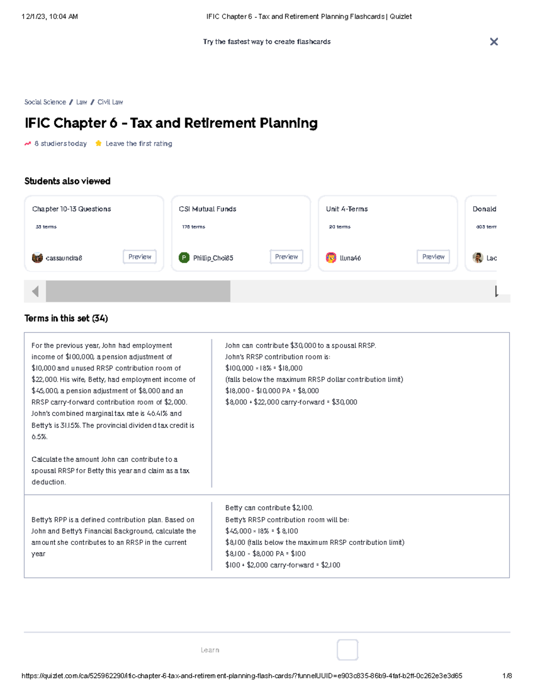Viewport: 535px width, 692px height.
Task: Open the Civil Law breadcrumb link
Action: [110, 102]
